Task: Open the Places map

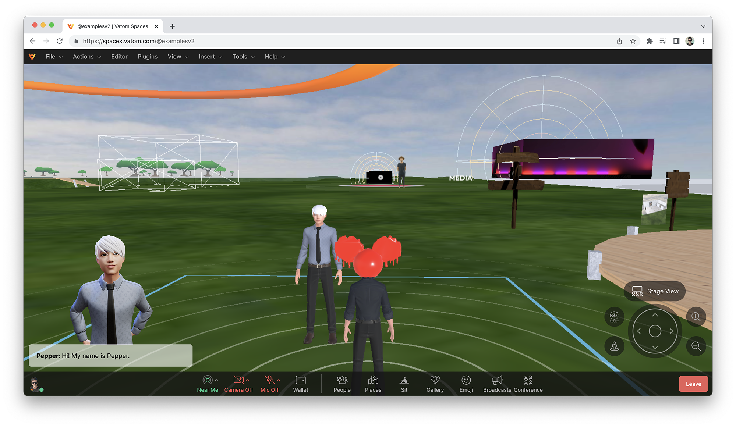Action: [x=373, y=384]
